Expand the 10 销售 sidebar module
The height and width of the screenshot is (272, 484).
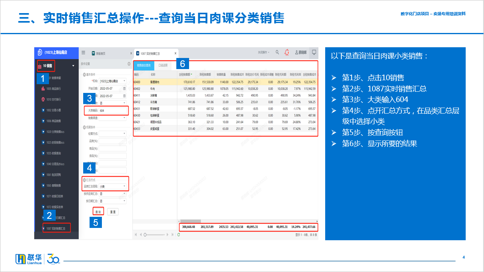click(x=56, y=66)
